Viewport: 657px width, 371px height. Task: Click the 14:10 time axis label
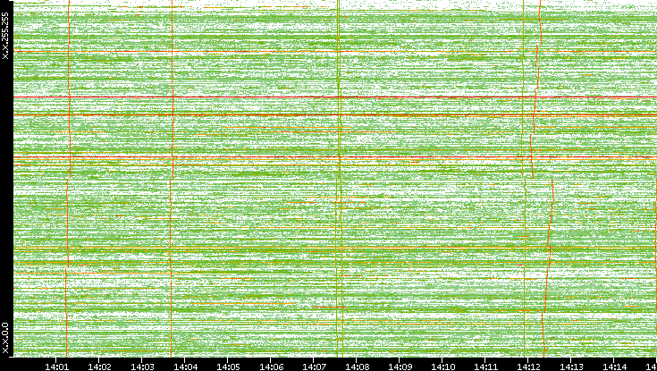(442, 367)
